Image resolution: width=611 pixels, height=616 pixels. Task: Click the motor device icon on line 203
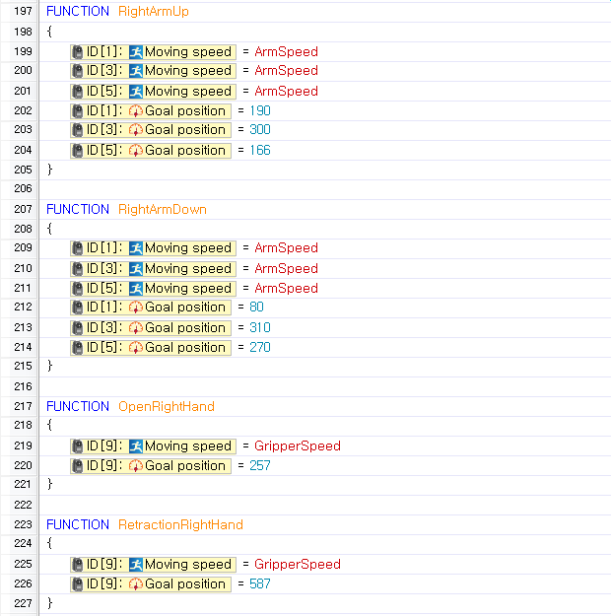coord(78,130)
